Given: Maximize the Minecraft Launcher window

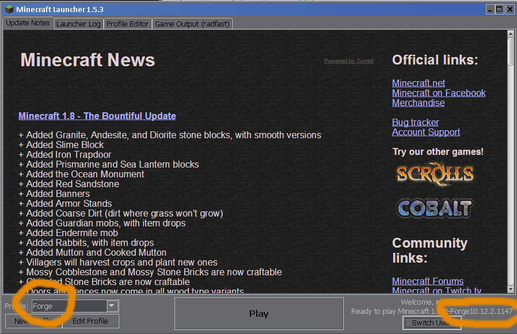Looking at the screenshot, I should (499, 9).
